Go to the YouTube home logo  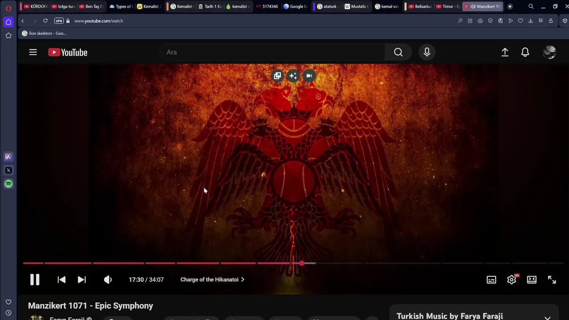(x=68, y=52)
